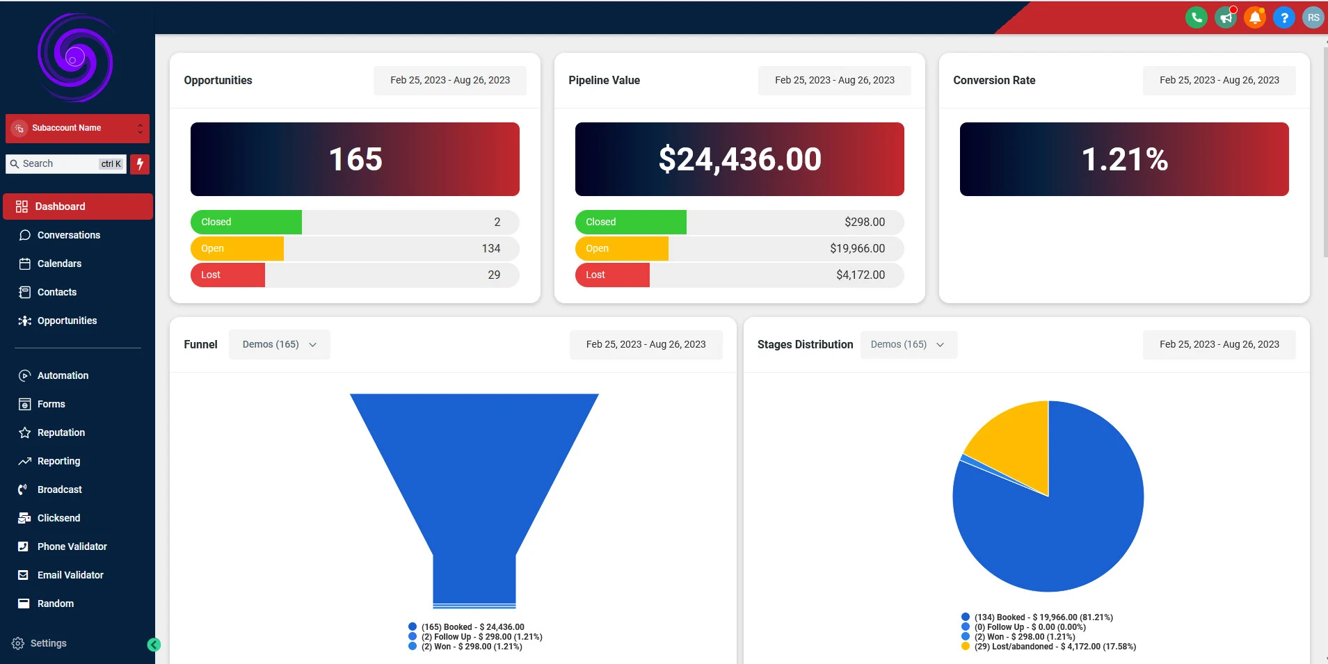Open Opportunities card date range picker

(450, 80)
